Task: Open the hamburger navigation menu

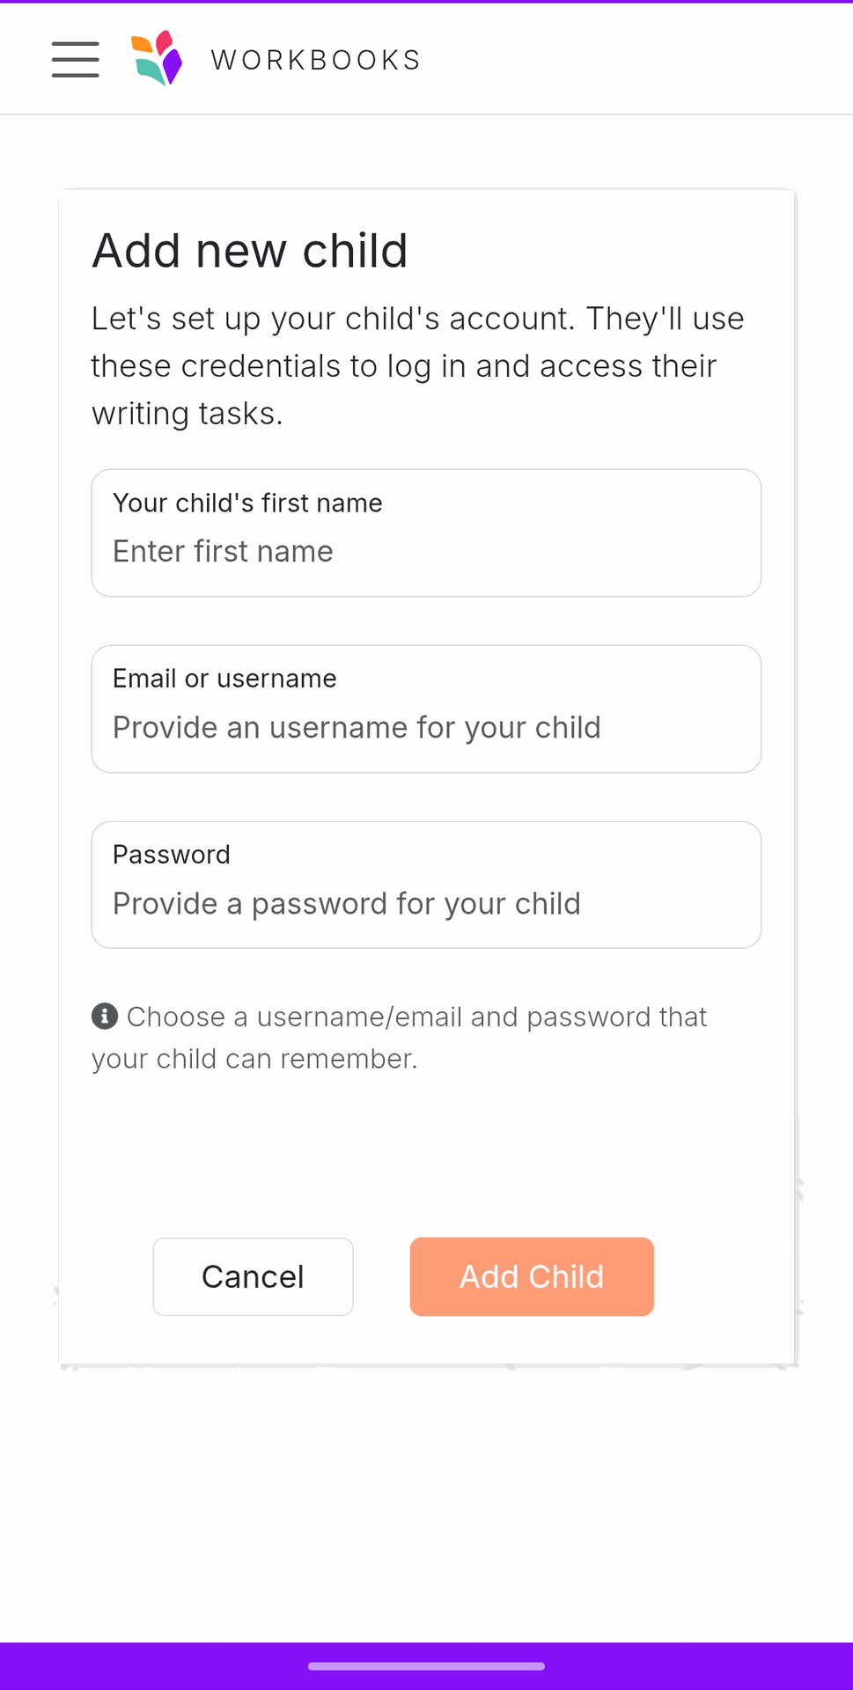Action: [76, 59]
